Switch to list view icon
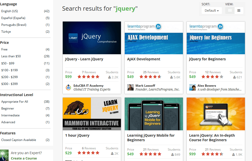This screenshot has height=161, width=252. click(239, 10)
